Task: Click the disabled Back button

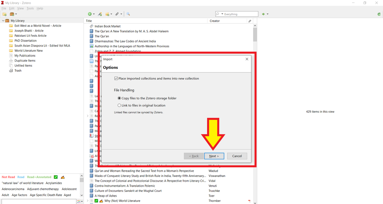Action: [194, 156]
